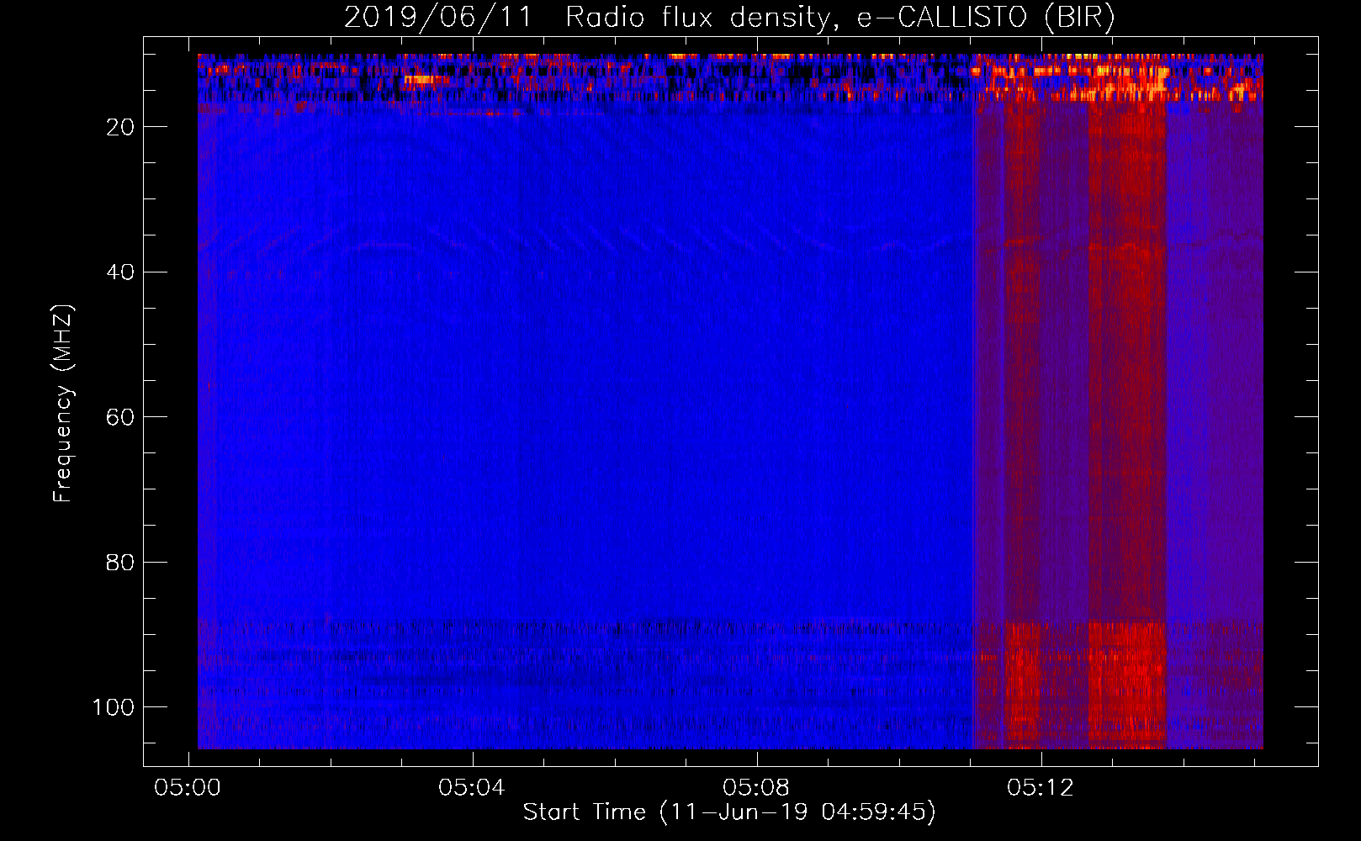The height and width of the screenshot is (841, 1361).
Task: Click the 05:08 time tick label
Action: pyautogui.click(x=756, y=788)
